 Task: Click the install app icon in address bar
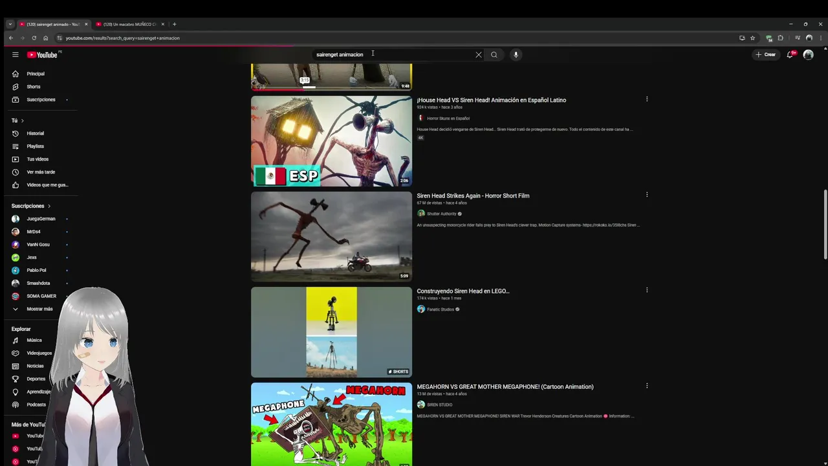[742, 38]
